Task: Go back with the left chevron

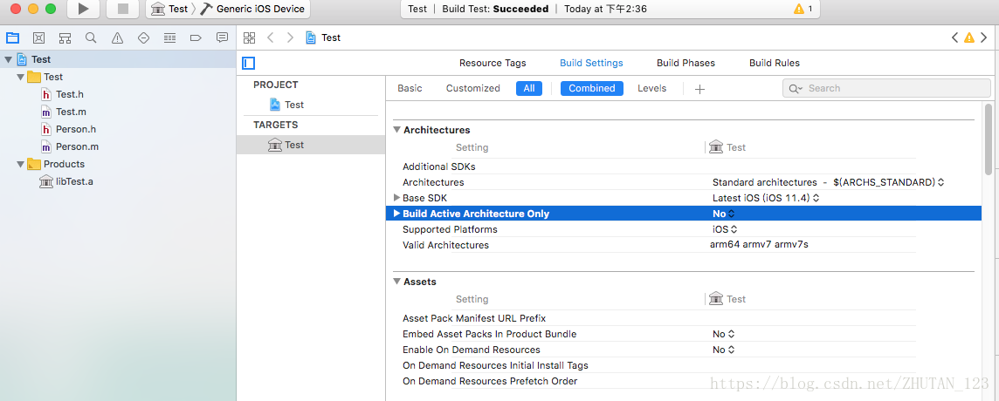Action: 270,37
